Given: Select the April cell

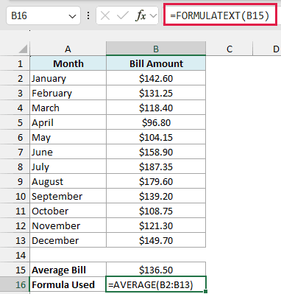Looking at the screenshot, I should tap(68, 122).
